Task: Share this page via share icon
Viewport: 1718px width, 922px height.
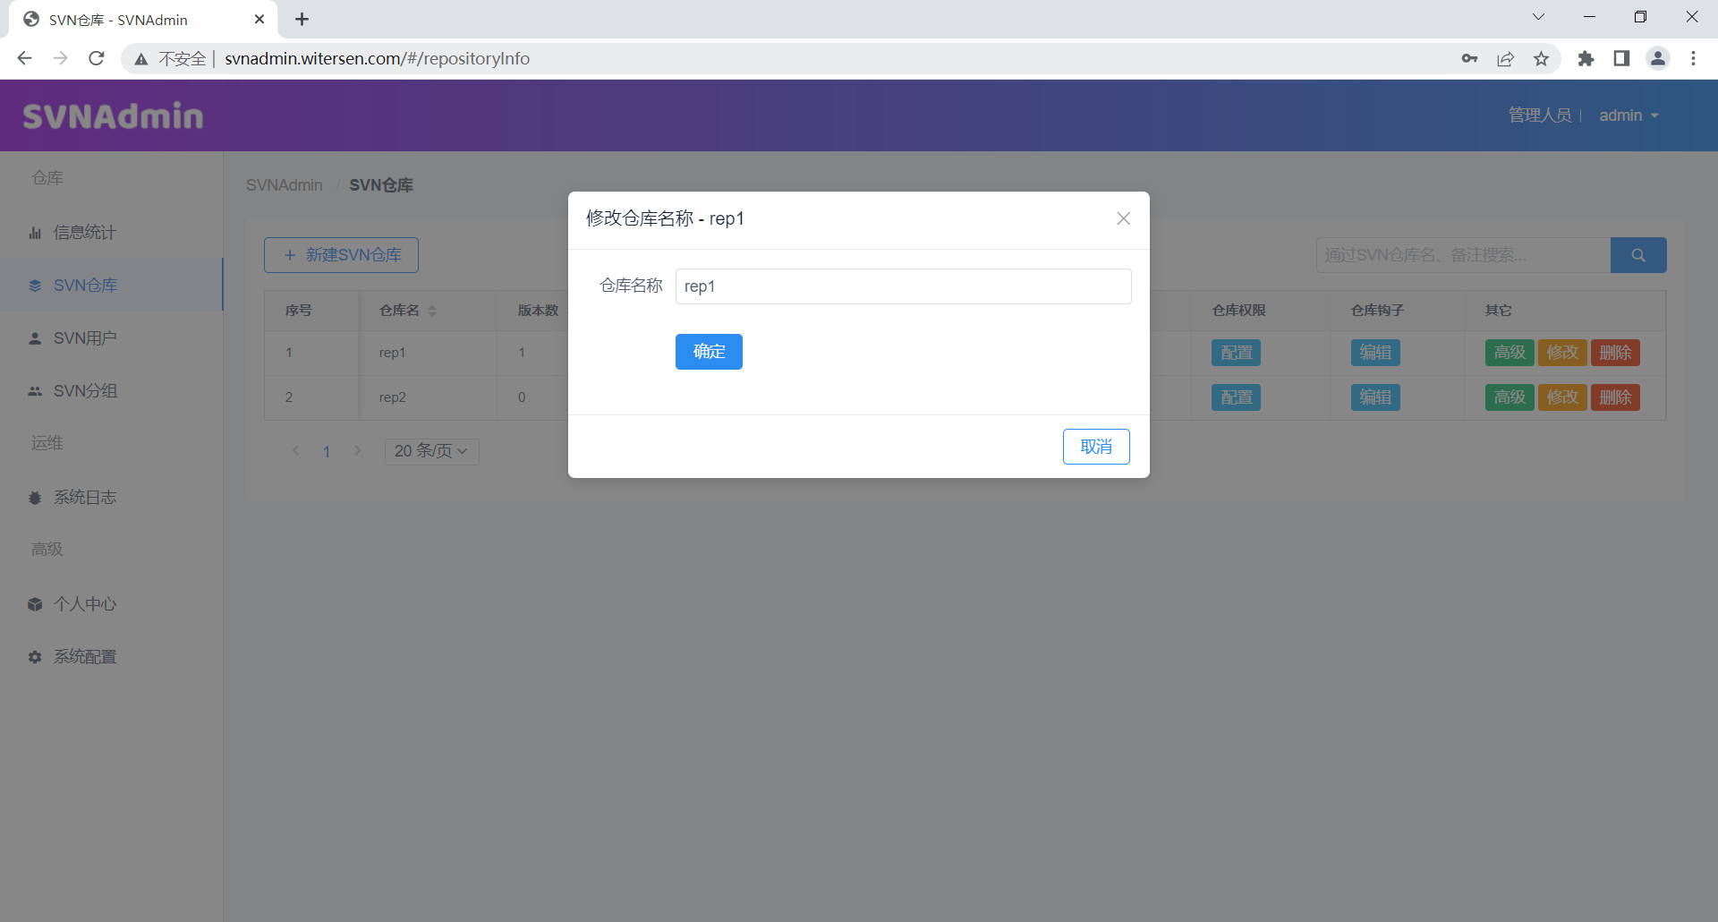Action: tap(1505, 58)
